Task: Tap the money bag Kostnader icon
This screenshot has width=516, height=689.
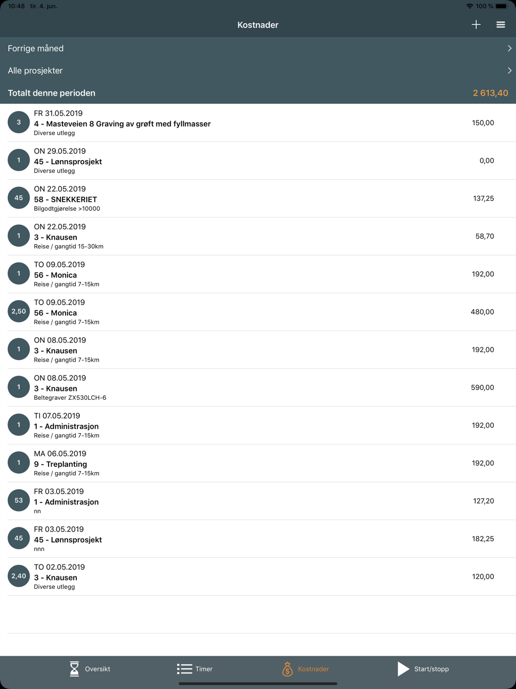Action: [287, 669]
